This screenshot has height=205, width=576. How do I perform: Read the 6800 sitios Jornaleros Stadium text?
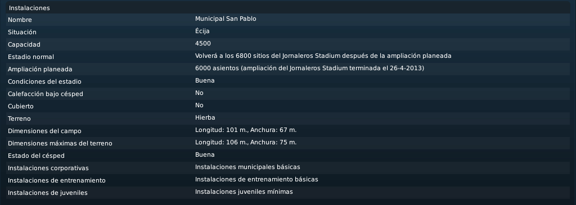323,56
